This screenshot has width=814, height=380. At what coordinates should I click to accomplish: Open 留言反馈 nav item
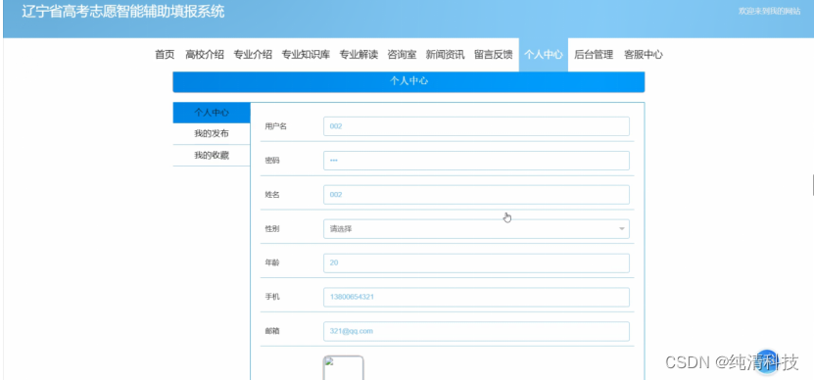[x=493, y=55]
